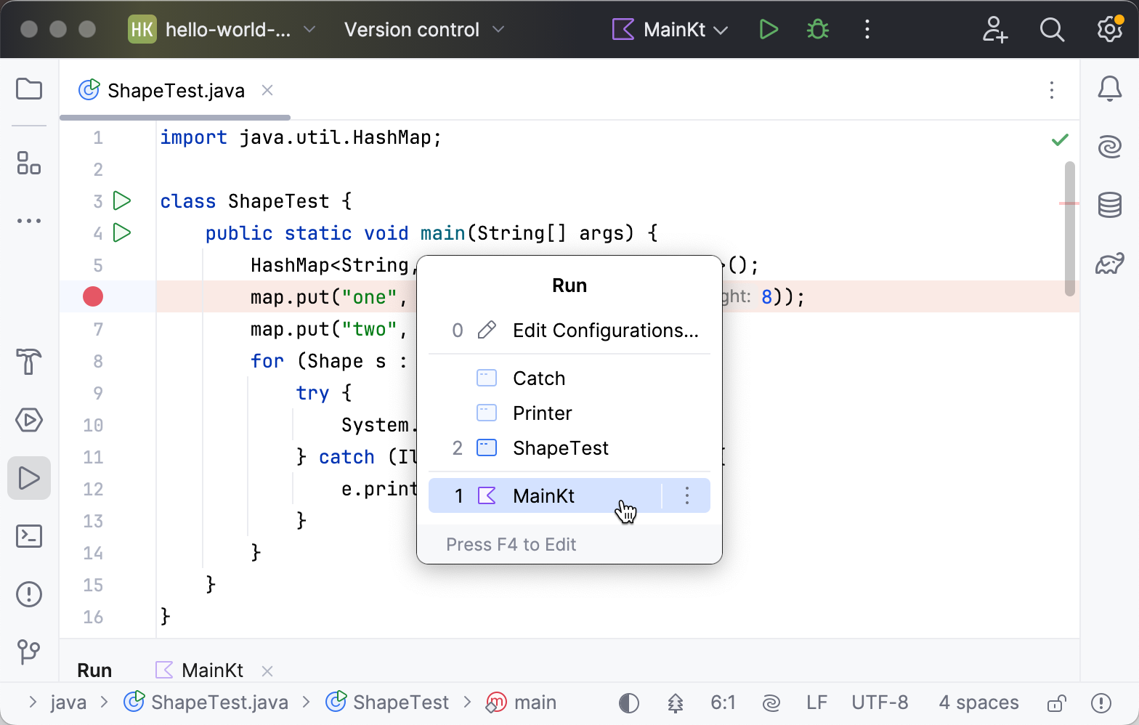Screen dimensions: 1139x725
Task: Open the Project tool window folder icon
Action: pos(29,89)
